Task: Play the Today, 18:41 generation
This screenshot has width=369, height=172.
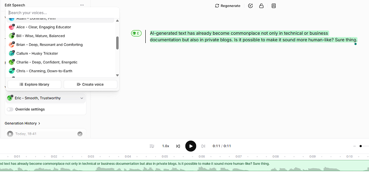Action: click(10, 134)
